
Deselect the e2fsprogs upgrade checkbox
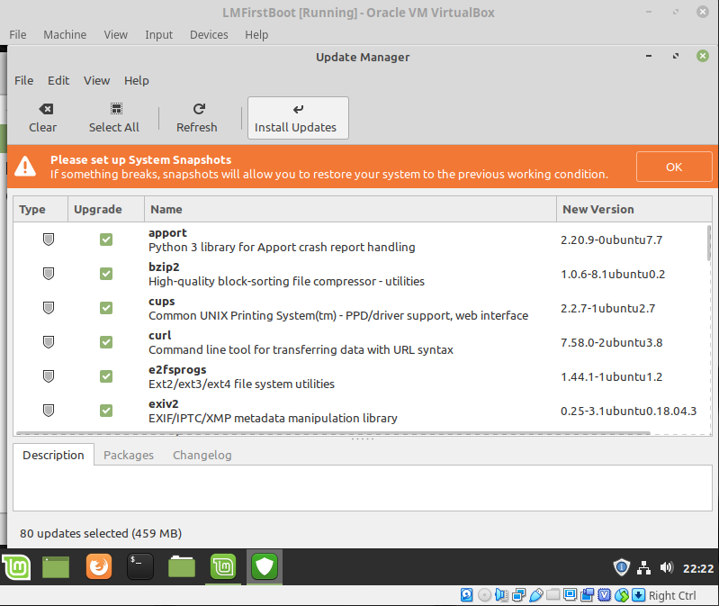click(106, 376)
